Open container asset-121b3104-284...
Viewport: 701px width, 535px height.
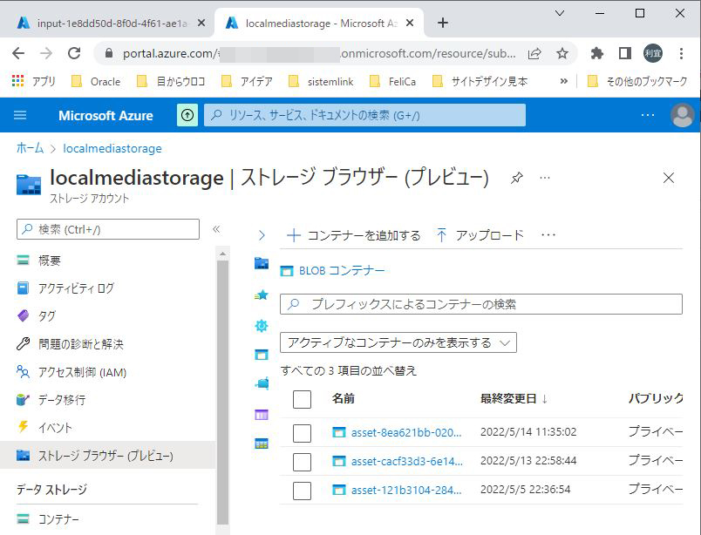pyautogui.click(x=406, y=490)
